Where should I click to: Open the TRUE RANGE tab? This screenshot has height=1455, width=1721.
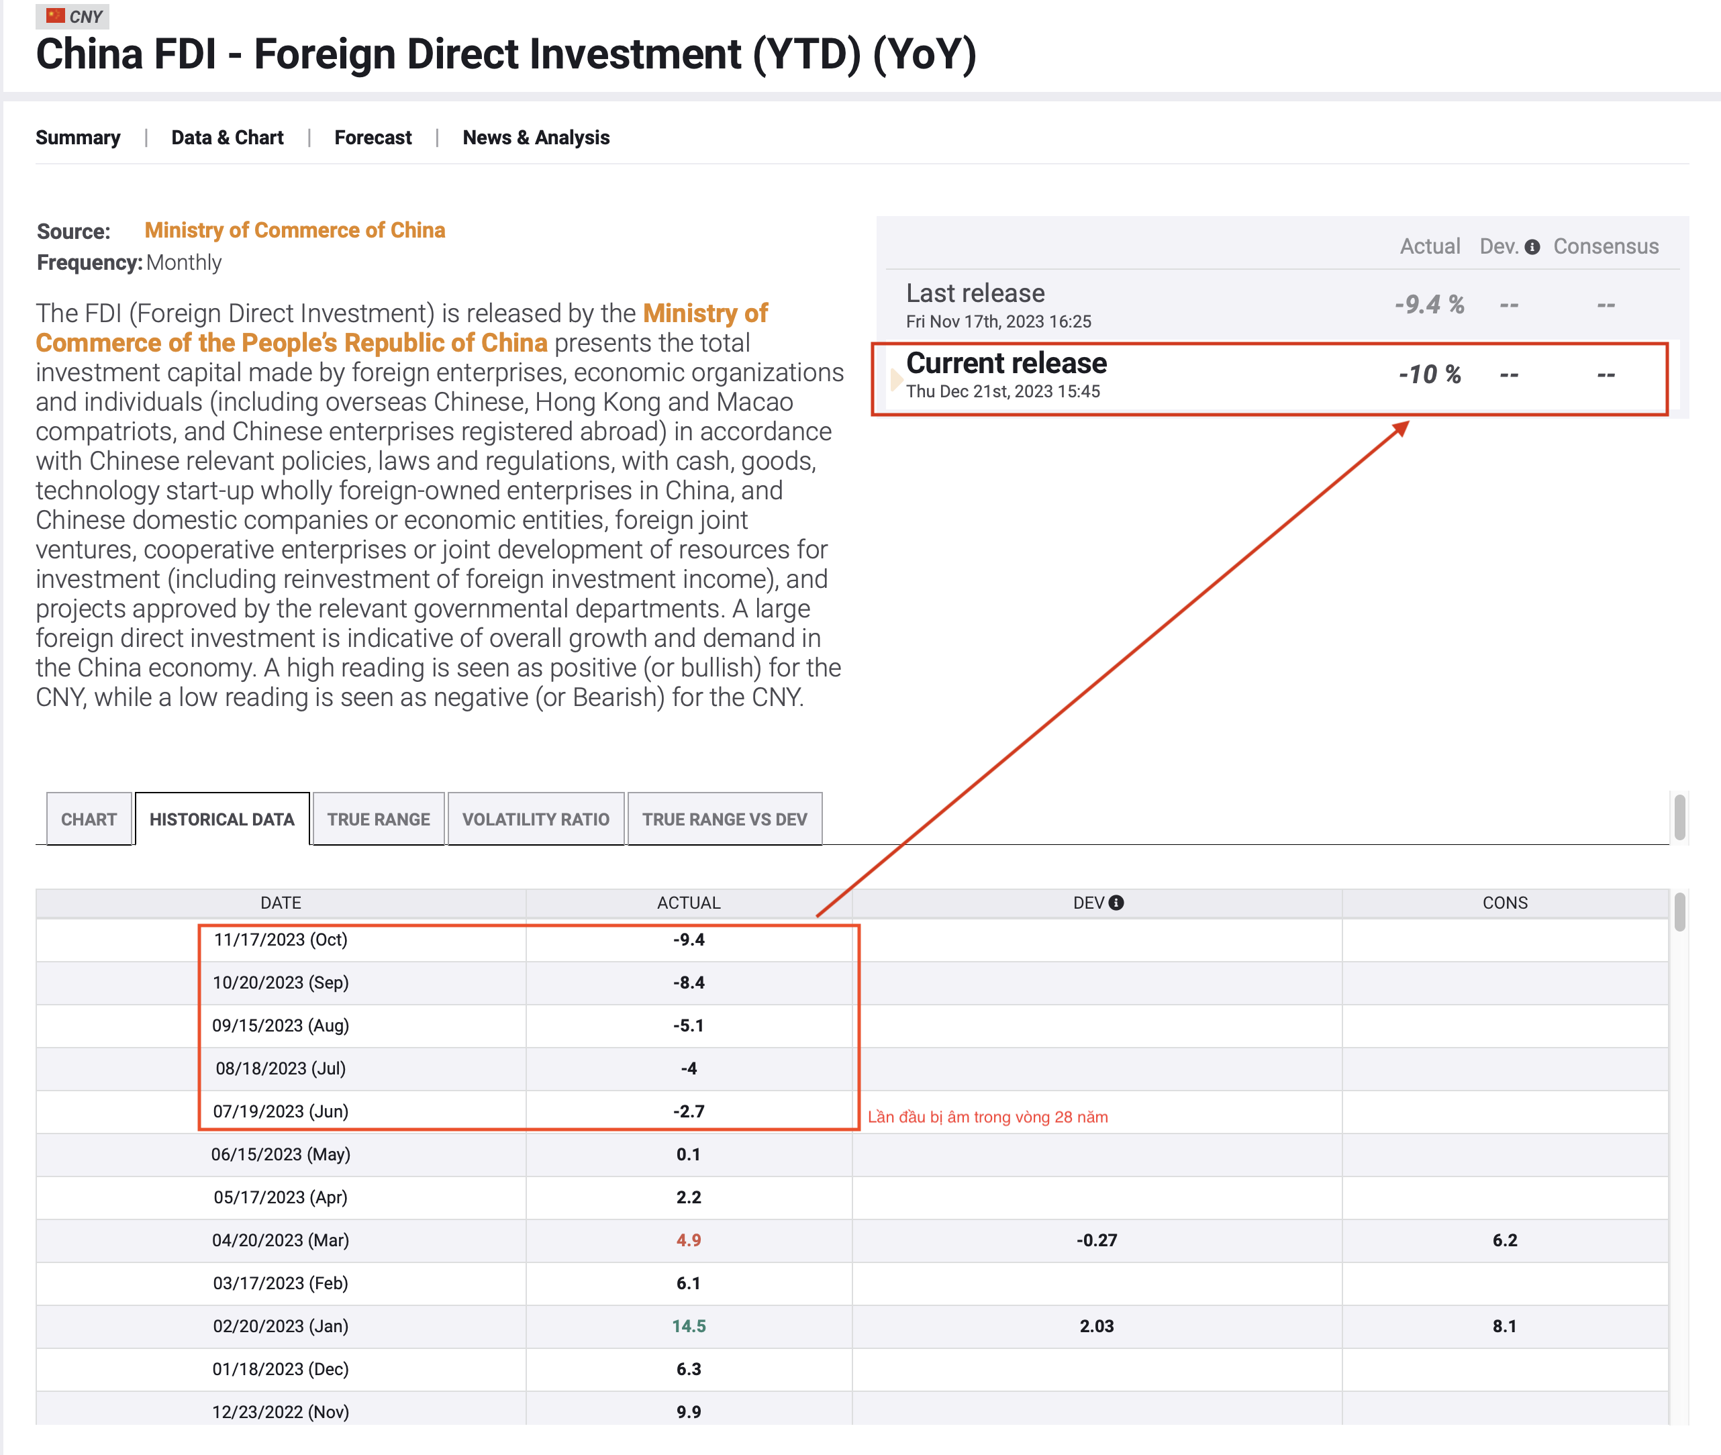[x=378, y=819]
